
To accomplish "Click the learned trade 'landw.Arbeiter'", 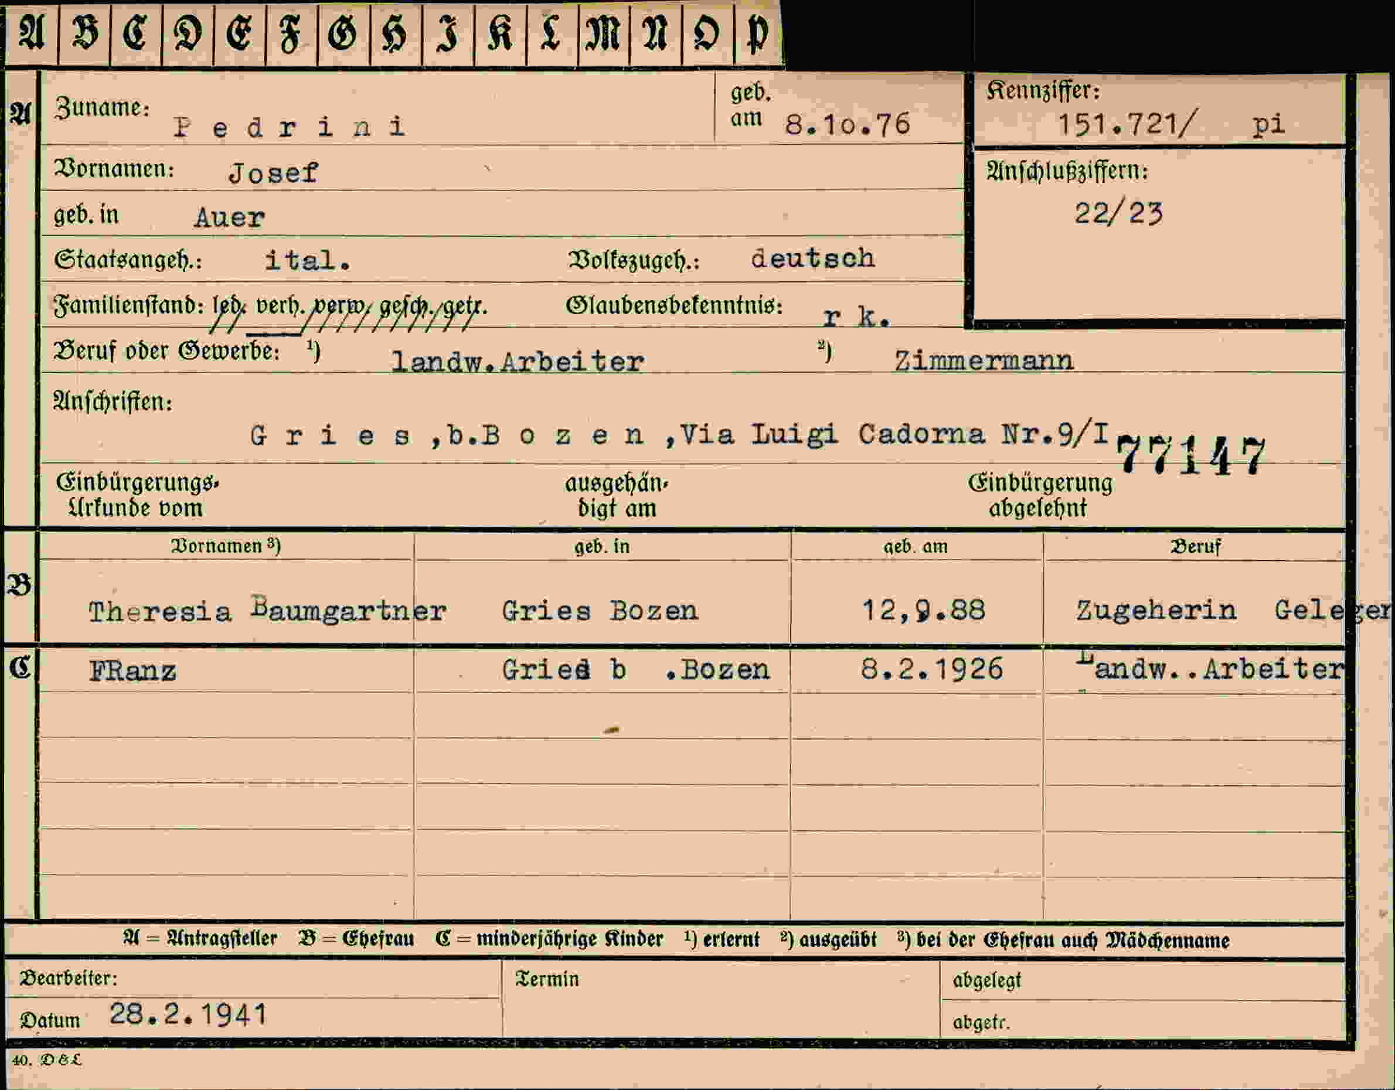I will (518, 362).
